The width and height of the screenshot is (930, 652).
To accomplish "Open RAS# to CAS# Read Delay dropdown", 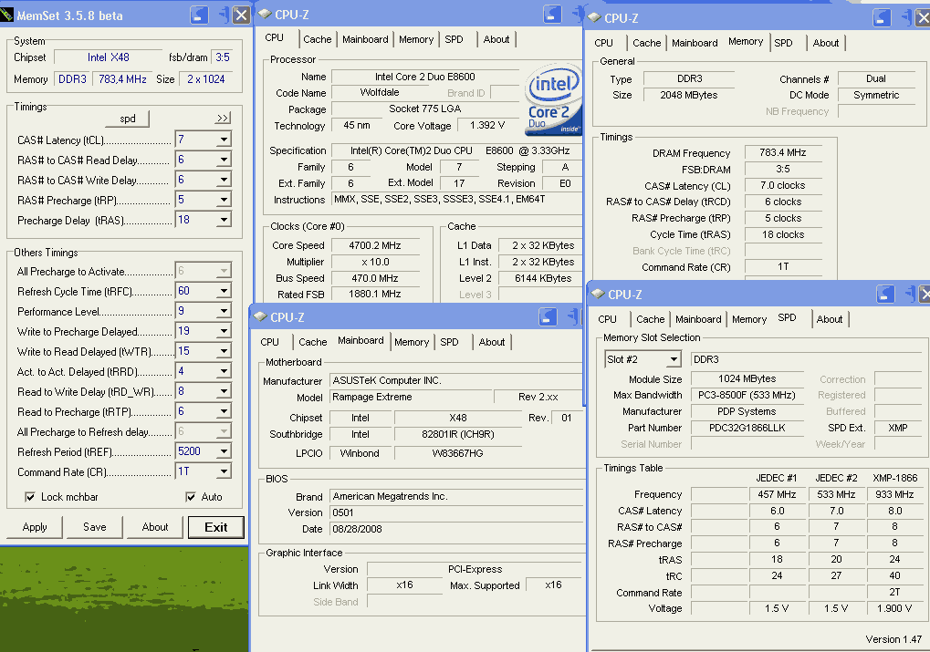I will [x=224, y=160].
